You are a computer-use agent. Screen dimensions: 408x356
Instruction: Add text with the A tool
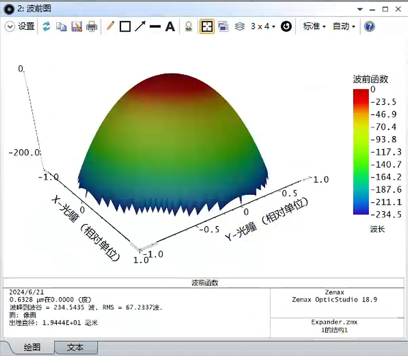point(170,26)
